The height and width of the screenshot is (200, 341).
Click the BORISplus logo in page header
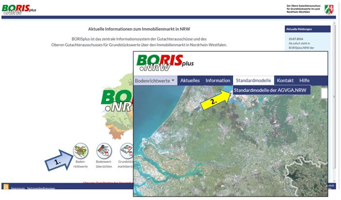point(19,10)
